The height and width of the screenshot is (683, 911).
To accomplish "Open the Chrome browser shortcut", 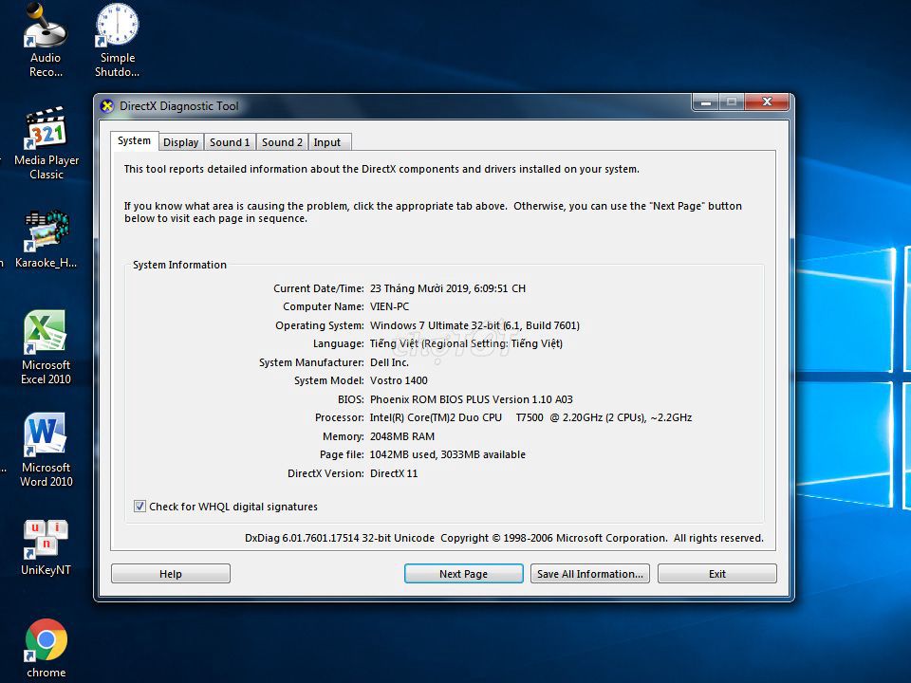I will (46, 648).
